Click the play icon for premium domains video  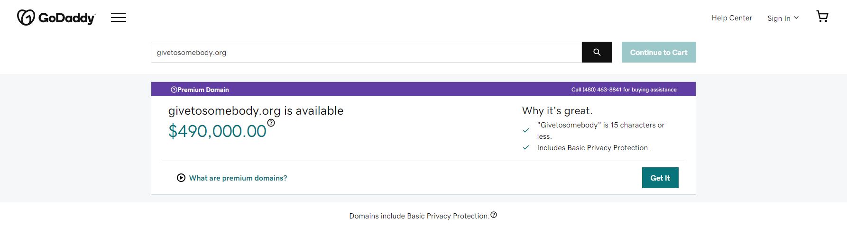[181, 178]
